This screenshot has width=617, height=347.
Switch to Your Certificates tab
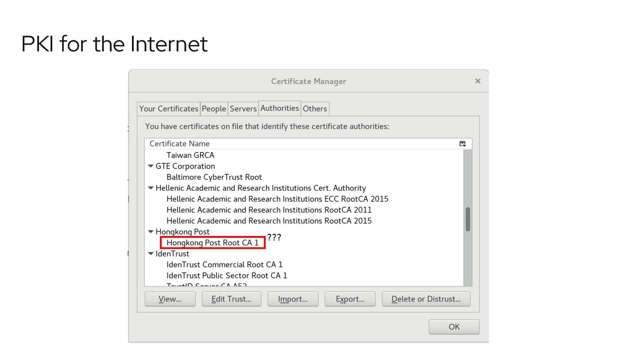(x=169, y=109)
